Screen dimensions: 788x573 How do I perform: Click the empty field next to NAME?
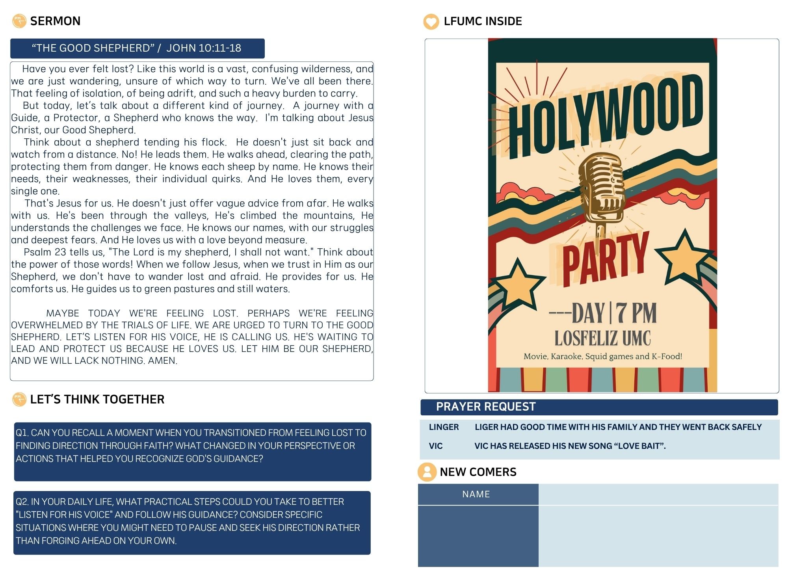[x=658, y=494]
